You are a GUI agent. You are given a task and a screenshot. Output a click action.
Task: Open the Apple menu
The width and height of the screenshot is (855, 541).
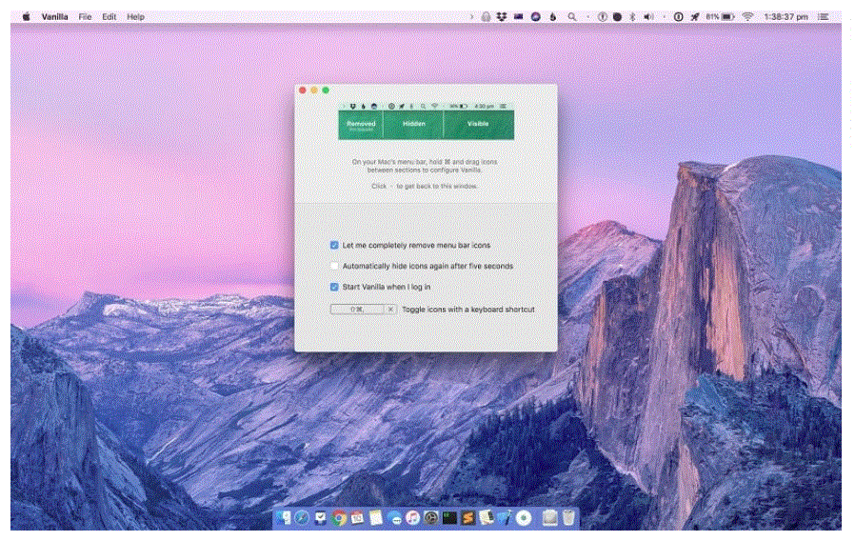(26, 17)
